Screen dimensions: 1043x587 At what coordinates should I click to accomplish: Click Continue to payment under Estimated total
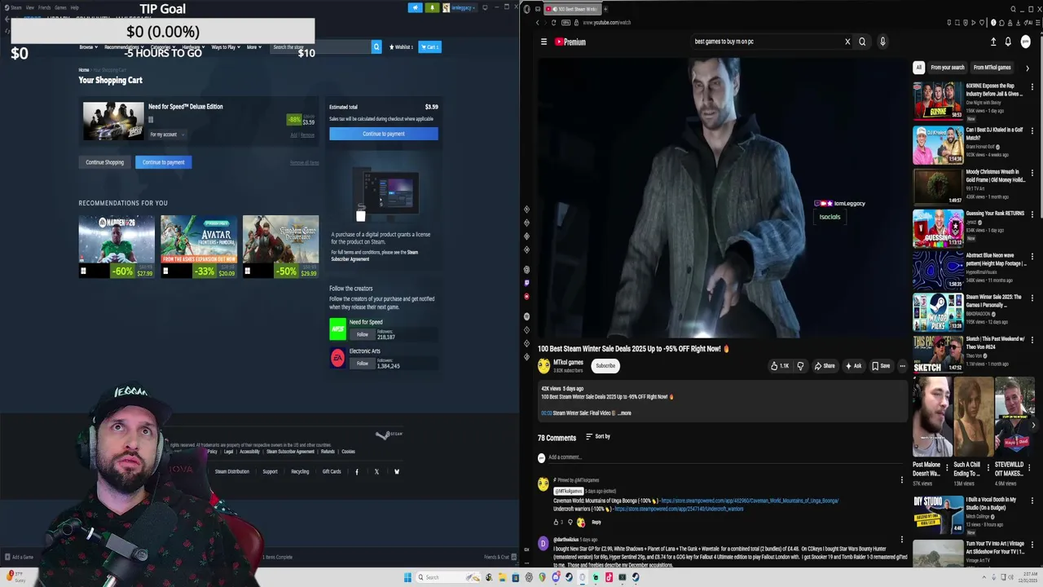pos(384,134)
